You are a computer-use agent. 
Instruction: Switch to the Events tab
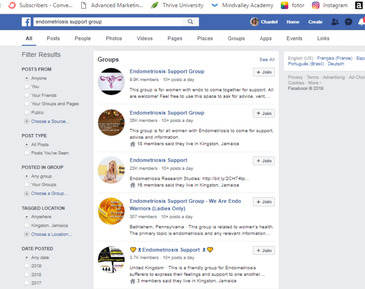[294, 39]
